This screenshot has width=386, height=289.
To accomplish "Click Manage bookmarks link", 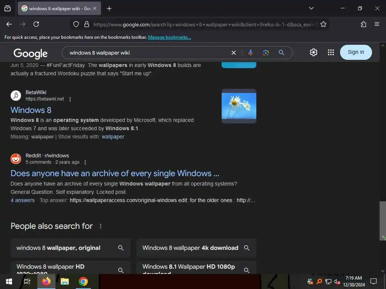I will [169, 37].
